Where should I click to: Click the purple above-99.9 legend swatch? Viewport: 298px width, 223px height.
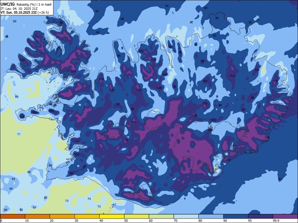pyautogui.click(x=285, y=216)
